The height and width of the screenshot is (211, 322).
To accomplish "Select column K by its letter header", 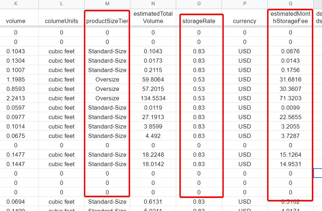I will point(16,4).
